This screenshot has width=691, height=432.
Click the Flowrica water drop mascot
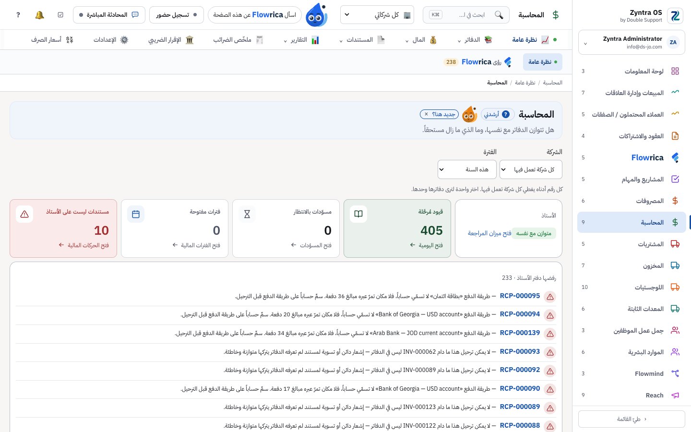[317, 15]
